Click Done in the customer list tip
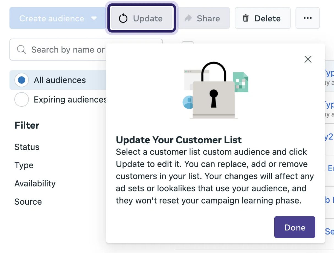This screenshot has height=253, width=334. click(295, 227)
